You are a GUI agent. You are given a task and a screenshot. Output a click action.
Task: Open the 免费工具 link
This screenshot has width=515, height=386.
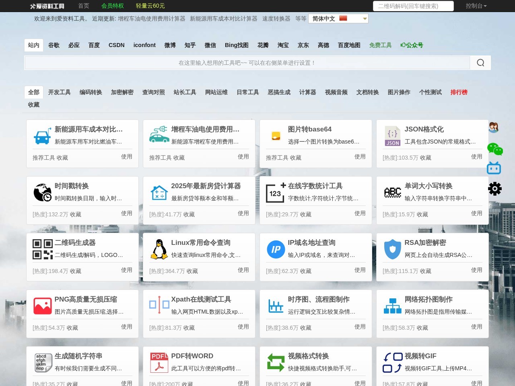click(381, 45)
